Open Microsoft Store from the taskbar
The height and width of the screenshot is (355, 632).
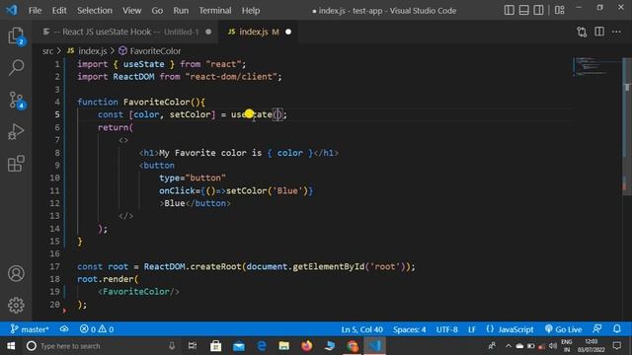(215, 346)
